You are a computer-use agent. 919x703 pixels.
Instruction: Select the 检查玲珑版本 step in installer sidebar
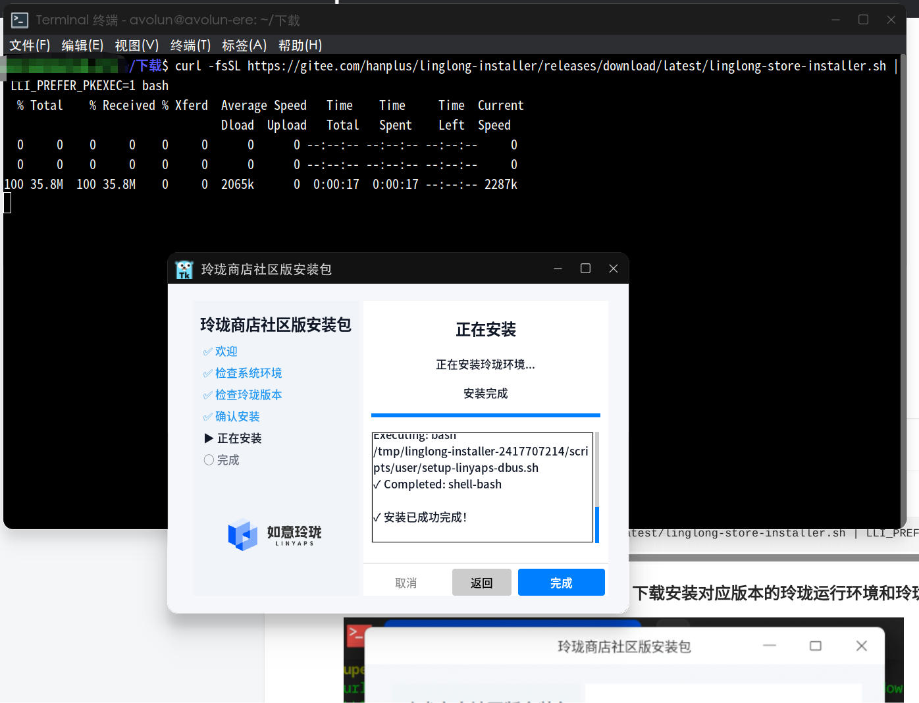(249, 396)
